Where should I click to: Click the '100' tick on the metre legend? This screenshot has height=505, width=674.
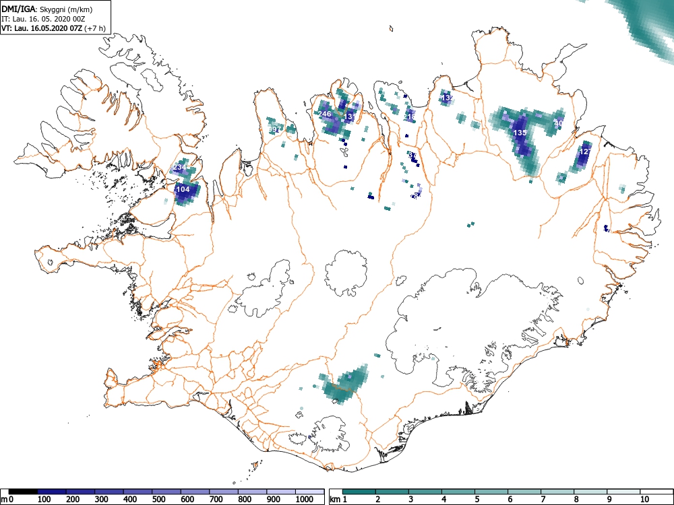coord(44,500)
